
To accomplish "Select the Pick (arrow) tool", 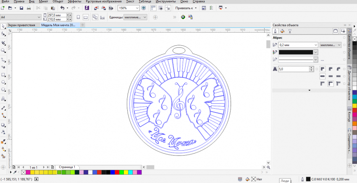I will pos(3,26).
